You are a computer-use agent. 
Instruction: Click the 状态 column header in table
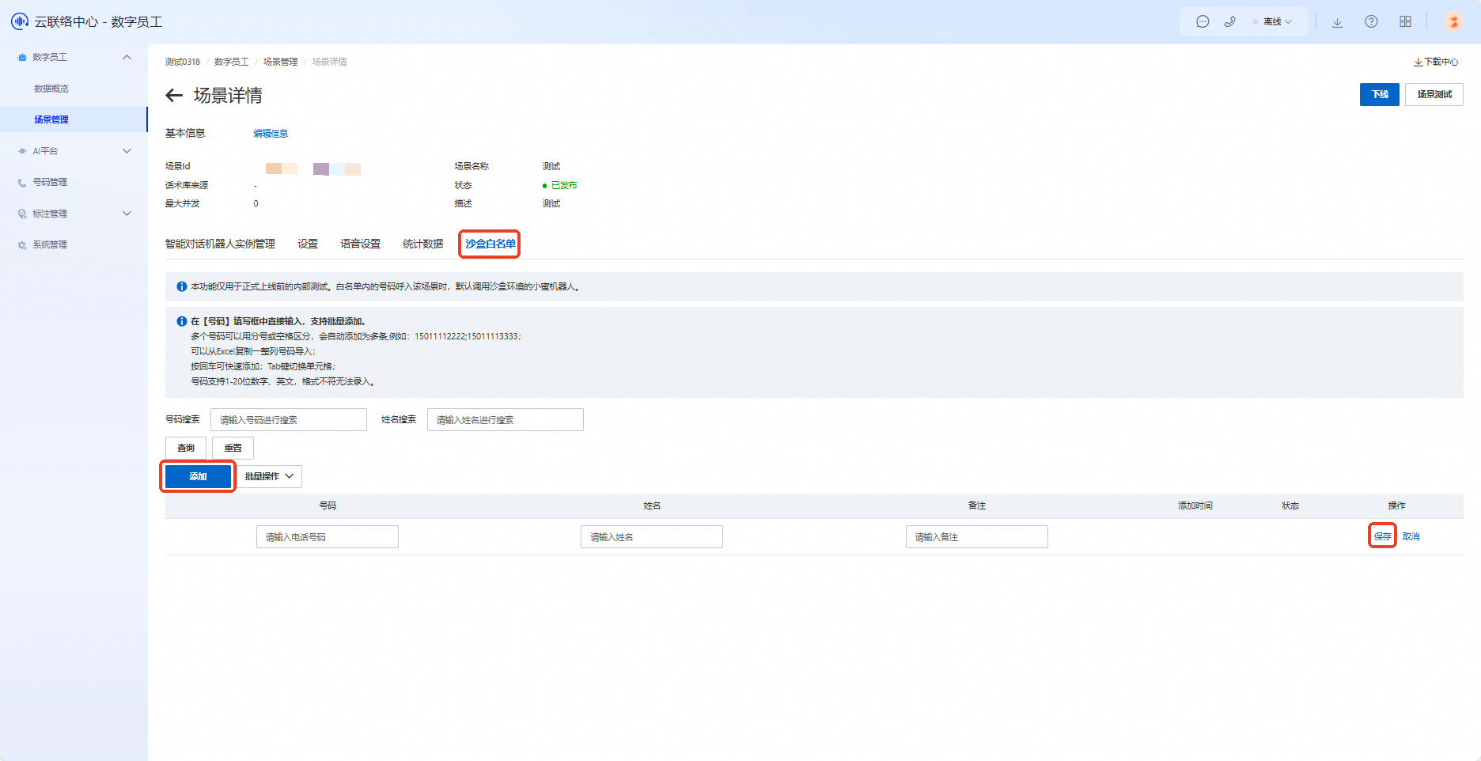(1290, 505)
